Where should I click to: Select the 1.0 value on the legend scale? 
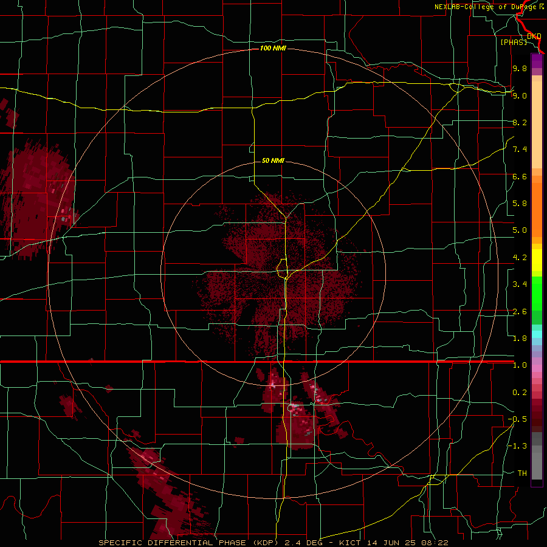pyautogui.click(x=520, y=365)
